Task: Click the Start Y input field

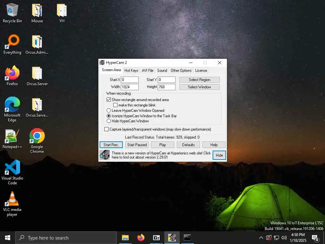Action: pos(167,80)
